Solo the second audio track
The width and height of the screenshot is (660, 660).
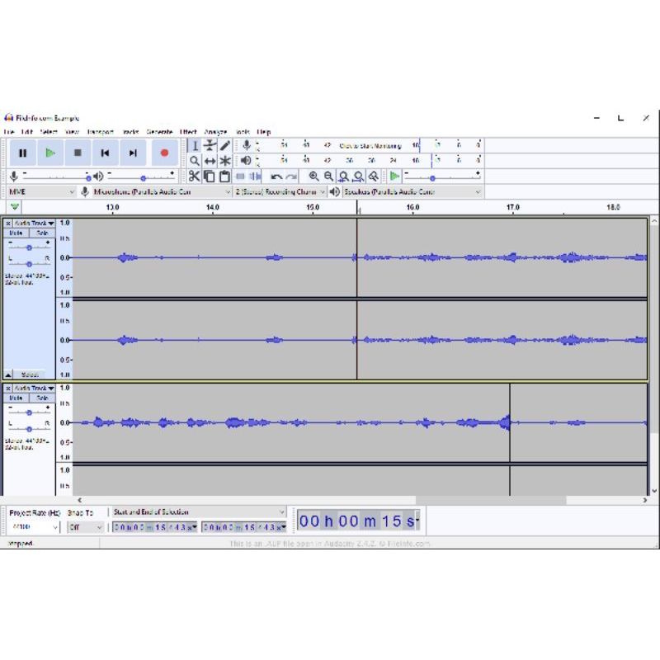click(x=42, y=398)
